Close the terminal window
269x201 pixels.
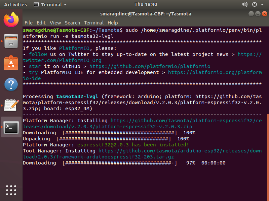click(265, 14)
